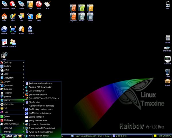The width and height of the screenshot is (172, 138).
Task: Open the PET Install icon
Action: [x=167, y=82]
